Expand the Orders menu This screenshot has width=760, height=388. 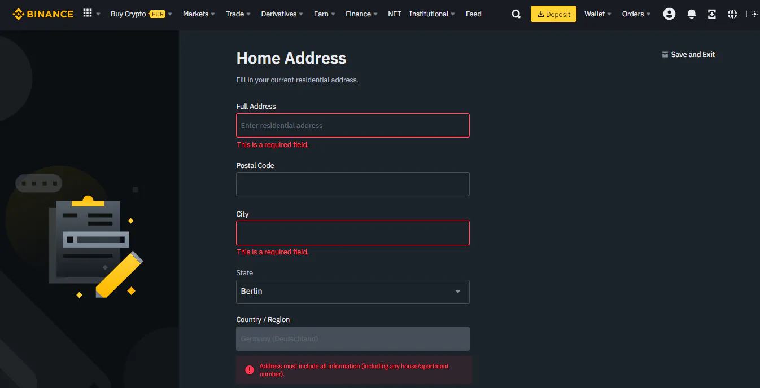click(x=636, y=14)
